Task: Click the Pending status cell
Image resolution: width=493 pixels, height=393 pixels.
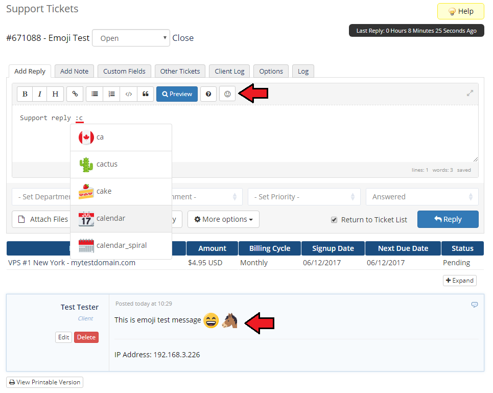Action: pyautogui.click(x=457, y=263)
